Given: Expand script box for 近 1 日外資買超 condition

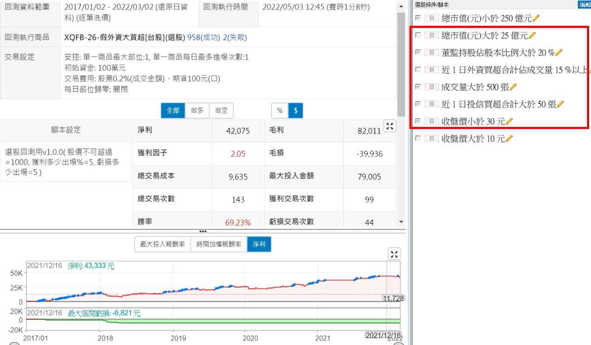Looking at the screenshot, I should point(431,69).
